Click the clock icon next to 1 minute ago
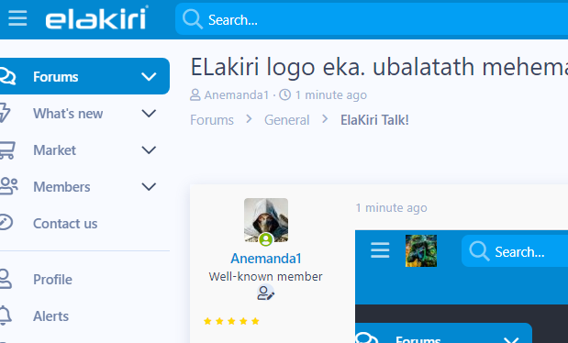Image resolution: width=568 pixels, height=343 pixels. pos(285,94)
